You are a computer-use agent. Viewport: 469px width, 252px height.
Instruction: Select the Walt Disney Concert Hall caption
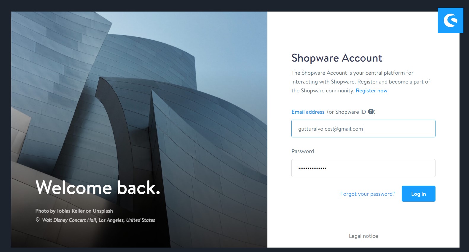click(x=98, y=220)
